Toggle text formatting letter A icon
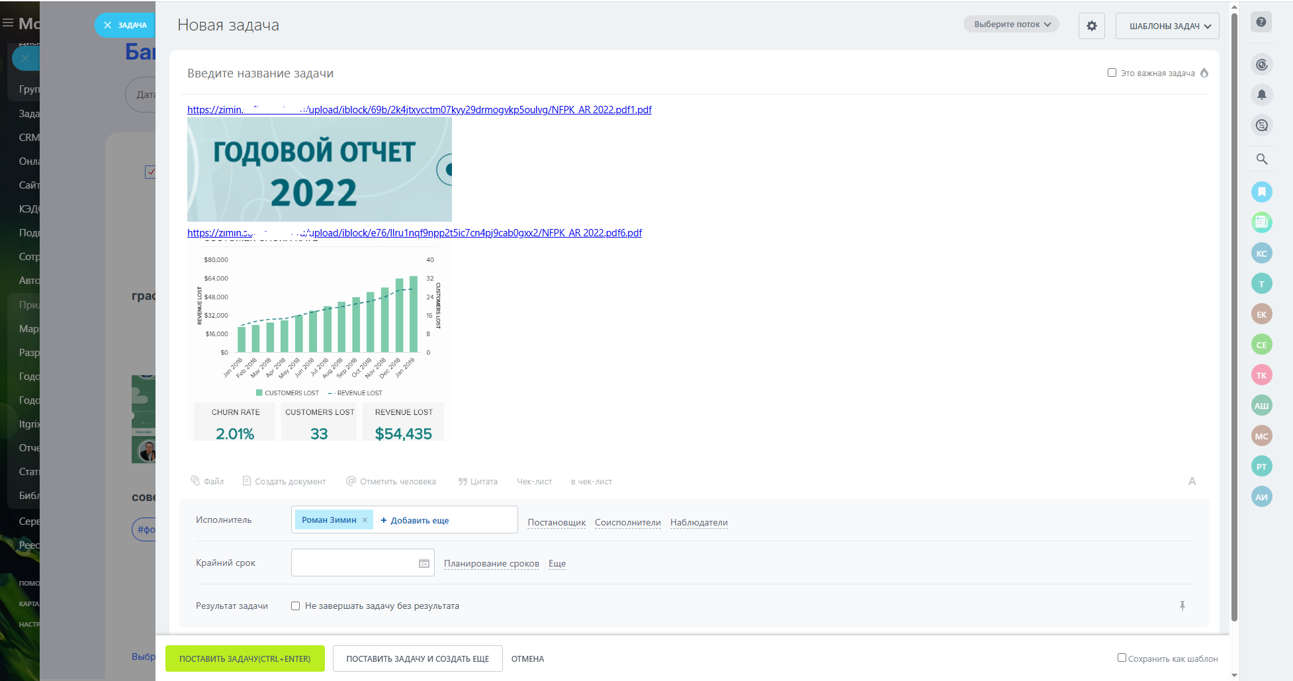Viewport: 1293px width, 681px height. (x=1192, y=481)
